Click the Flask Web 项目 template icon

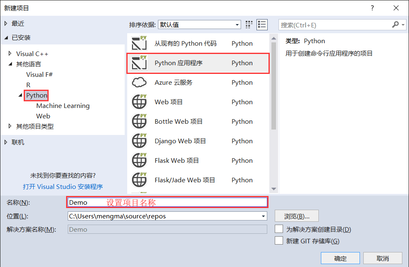(139, 160)
